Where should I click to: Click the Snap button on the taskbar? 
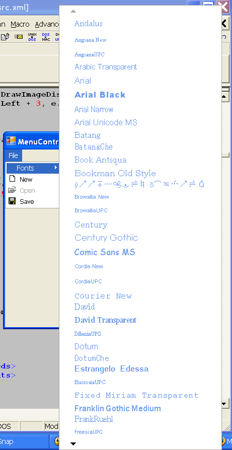[24, 441]
